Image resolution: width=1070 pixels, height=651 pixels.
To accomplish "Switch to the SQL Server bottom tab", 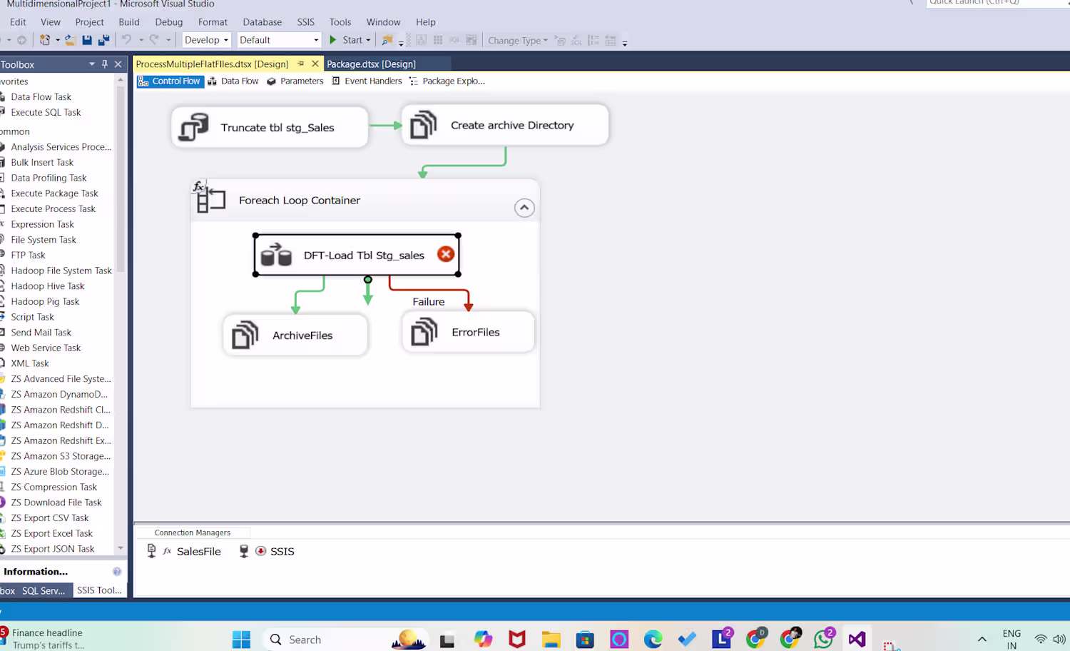I will [44, 590].
